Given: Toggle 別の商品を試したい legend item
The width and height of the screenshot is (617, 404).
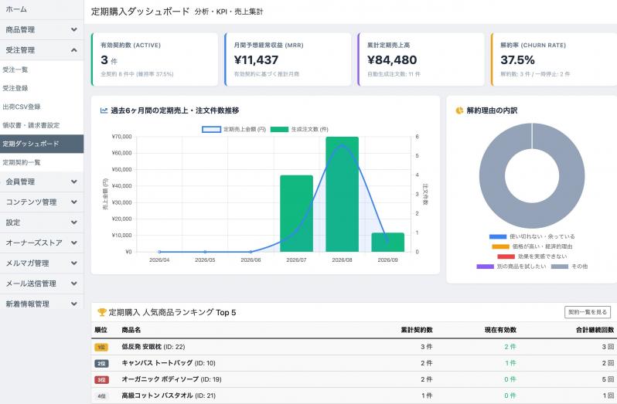Looking at the screenshot, I should click(511, 266).
